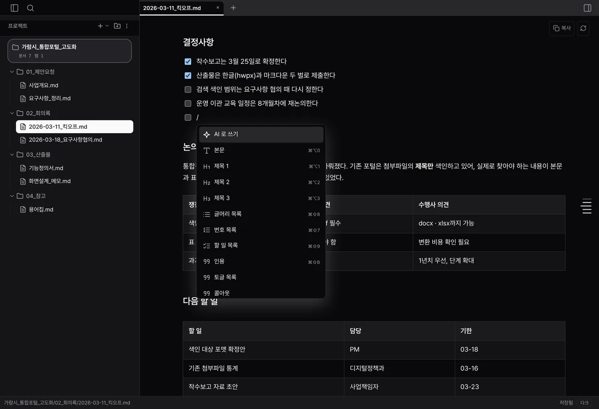
Task: Select AI 로 쓰기 from the slash menu
Action: pos(261,135)
